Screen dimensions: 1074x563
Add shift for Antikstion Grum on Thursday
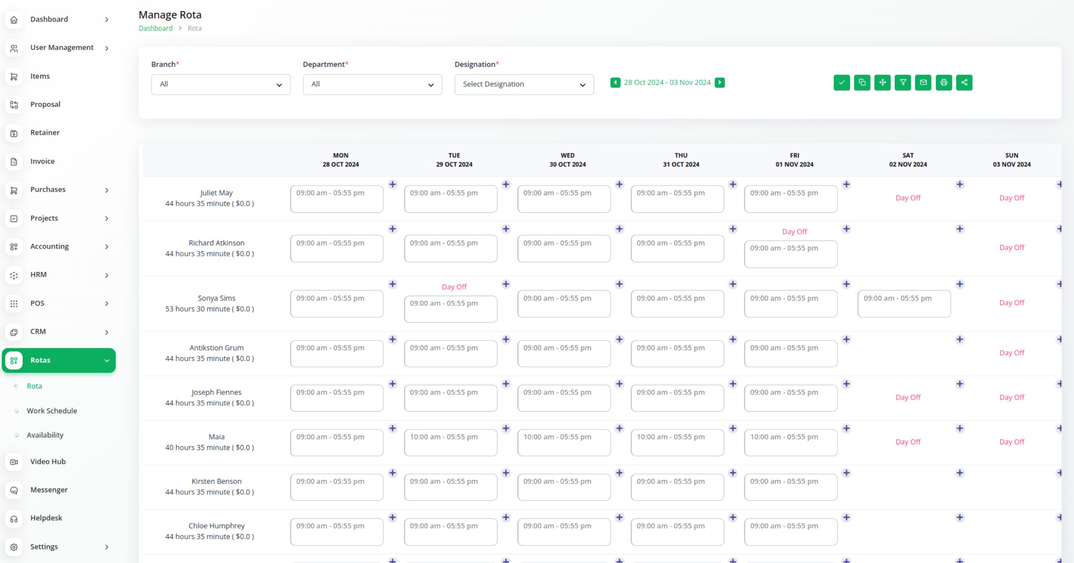pyautogui.click(x=732, y=339)
